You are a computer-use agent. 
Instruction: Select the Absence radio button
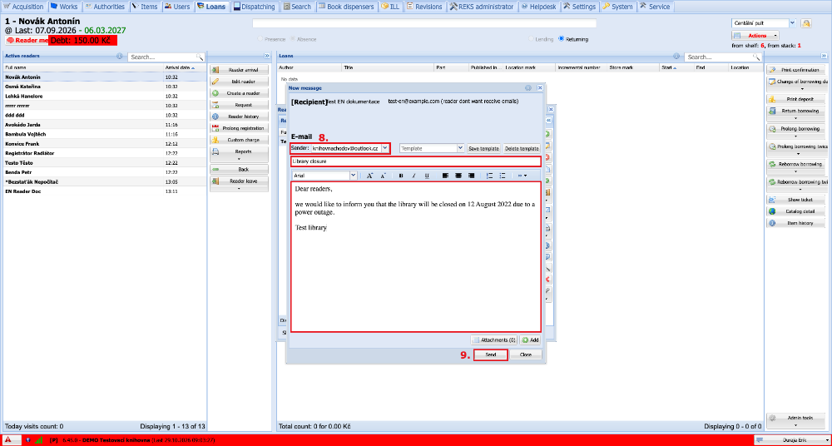(x=294, y=39)
